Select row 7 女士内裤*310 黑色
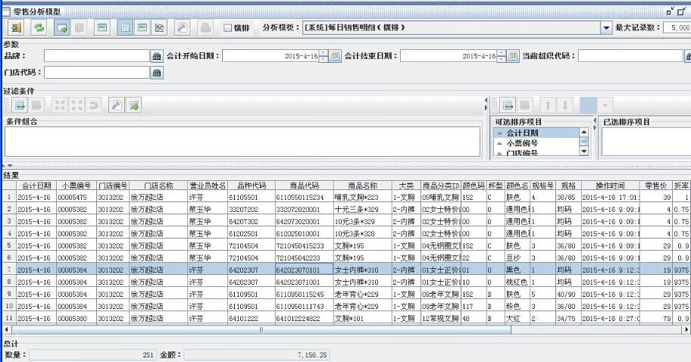 pyautogui.click(x=361, y=269)
